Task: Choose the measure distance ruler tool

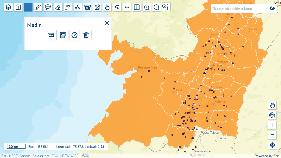Action: pos(51,35)
